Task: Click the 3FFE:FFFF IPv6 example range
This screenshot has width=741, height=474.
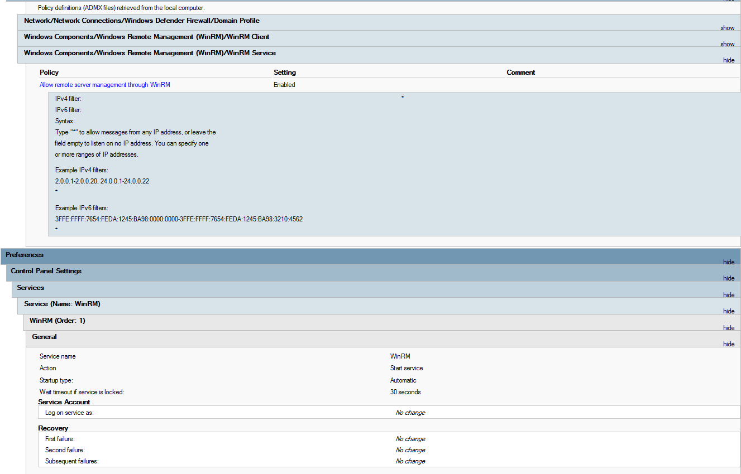Action: tap(179, 219)
